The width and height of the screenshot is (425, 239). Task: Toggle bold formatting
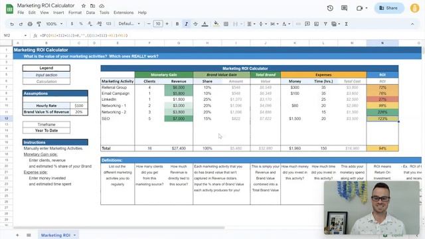177,24
